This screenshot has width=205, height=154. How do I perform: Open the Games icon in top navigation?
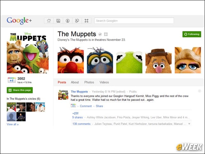[86, 21]
